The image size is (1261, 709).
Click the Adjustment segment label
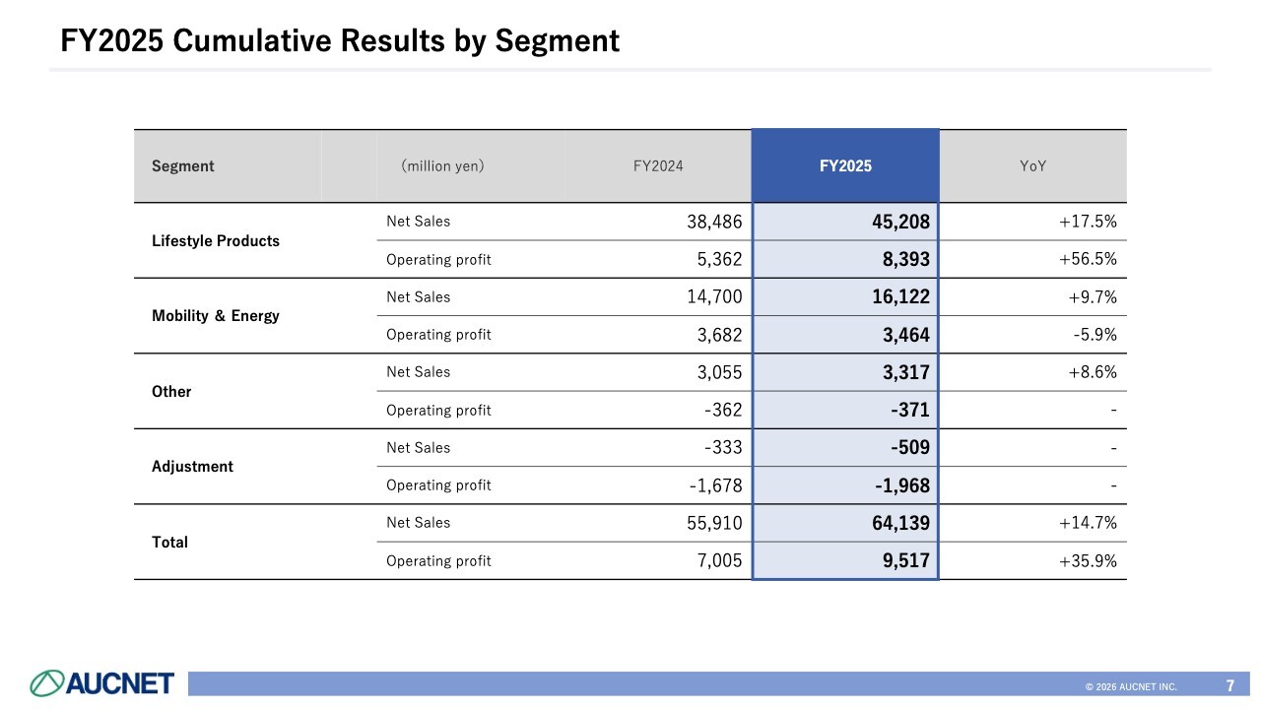click(x=192, y=467)
